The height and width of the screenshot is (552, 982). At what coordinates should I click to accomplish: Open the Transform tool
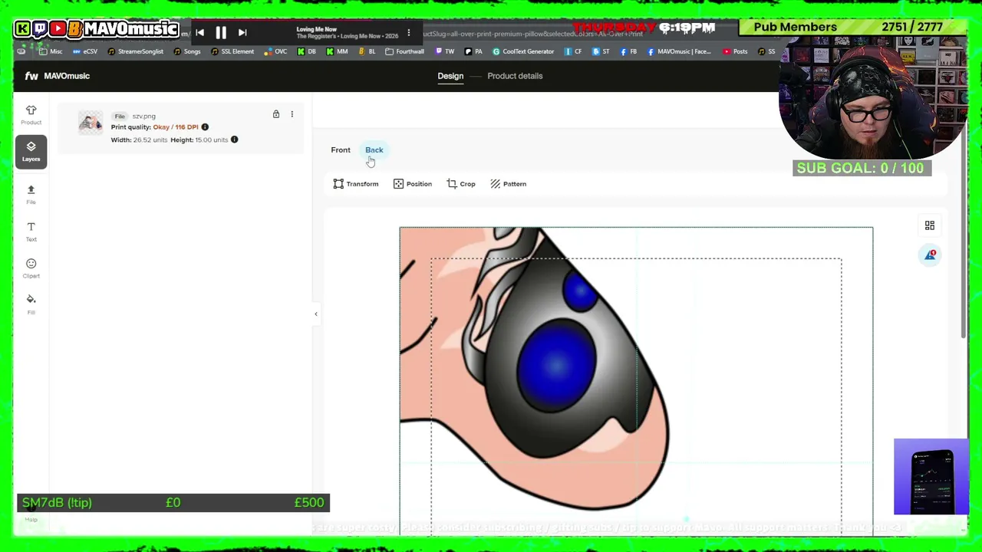[x=356, y=184]
